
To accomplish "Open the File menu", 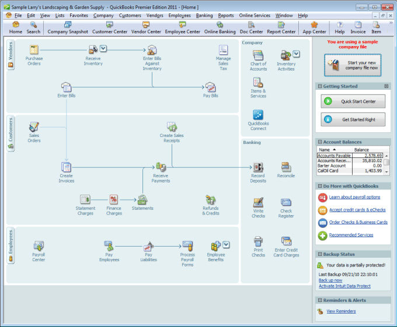I will (x=18, y=15).
